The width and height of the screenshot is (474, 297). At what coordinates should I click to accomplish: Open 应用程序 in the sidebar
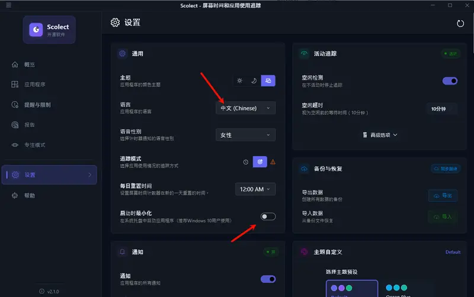(49, 84)
